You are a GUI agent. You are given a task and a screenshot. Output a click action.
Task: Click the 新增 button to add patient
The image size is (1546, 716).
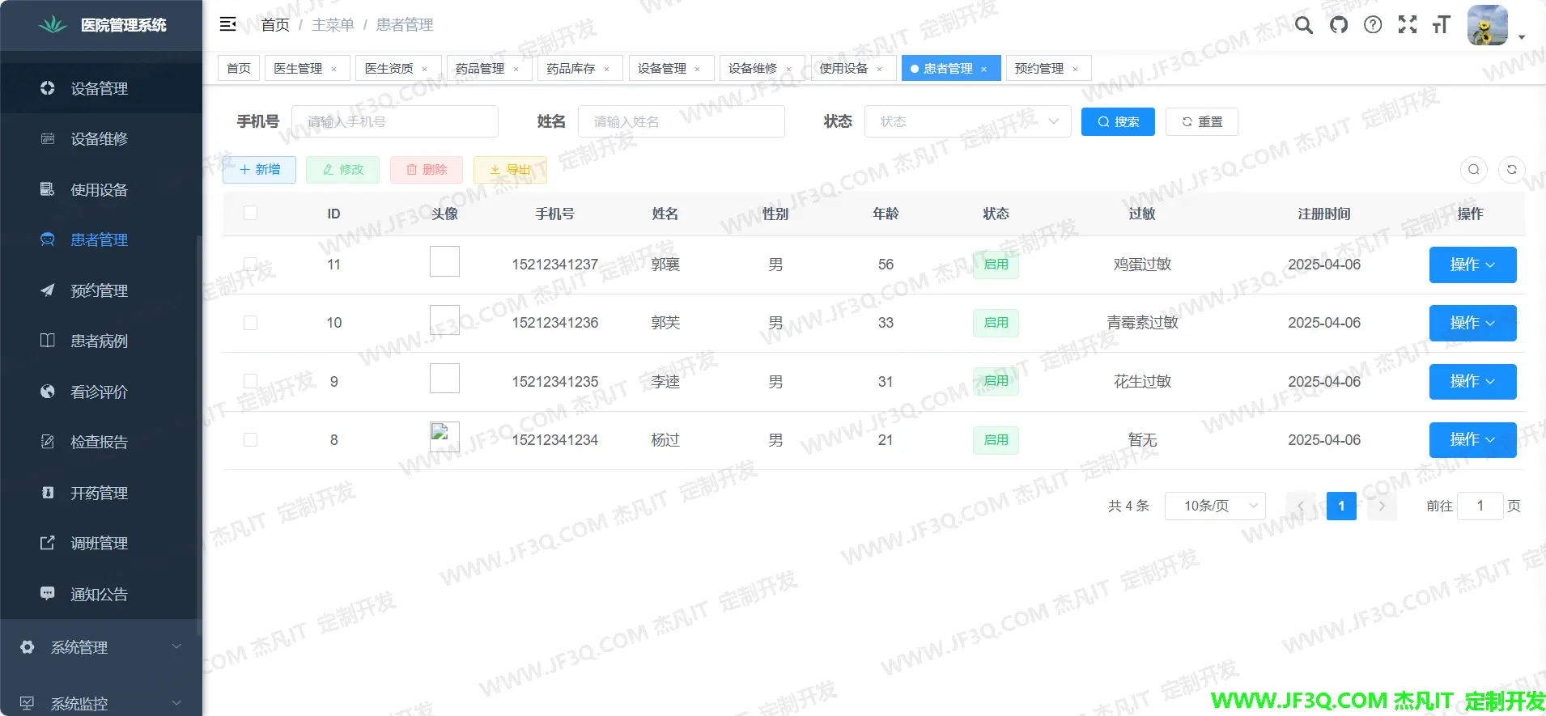(x=259, y=170)
